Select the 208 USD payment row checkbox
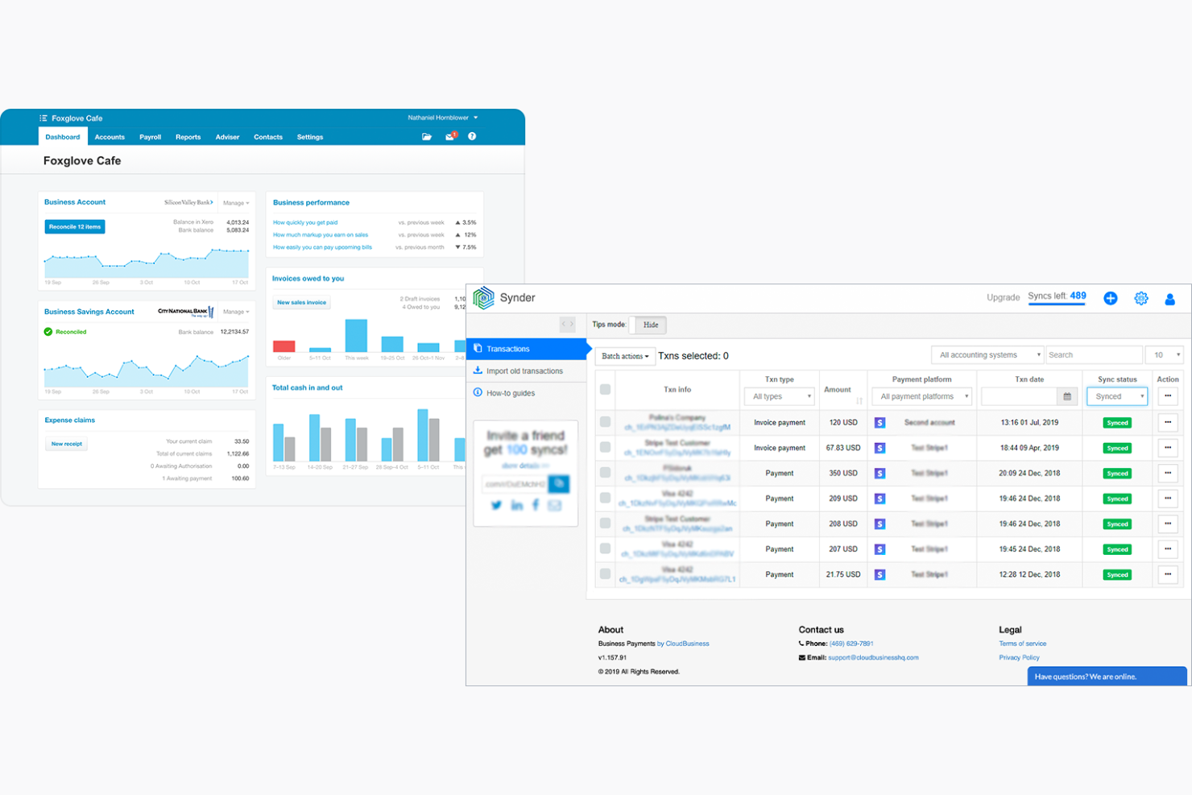1192x795 pixels. coord(605,524)
